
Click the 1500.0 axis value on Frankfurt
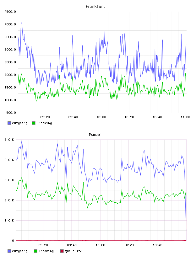pos(10,87)
